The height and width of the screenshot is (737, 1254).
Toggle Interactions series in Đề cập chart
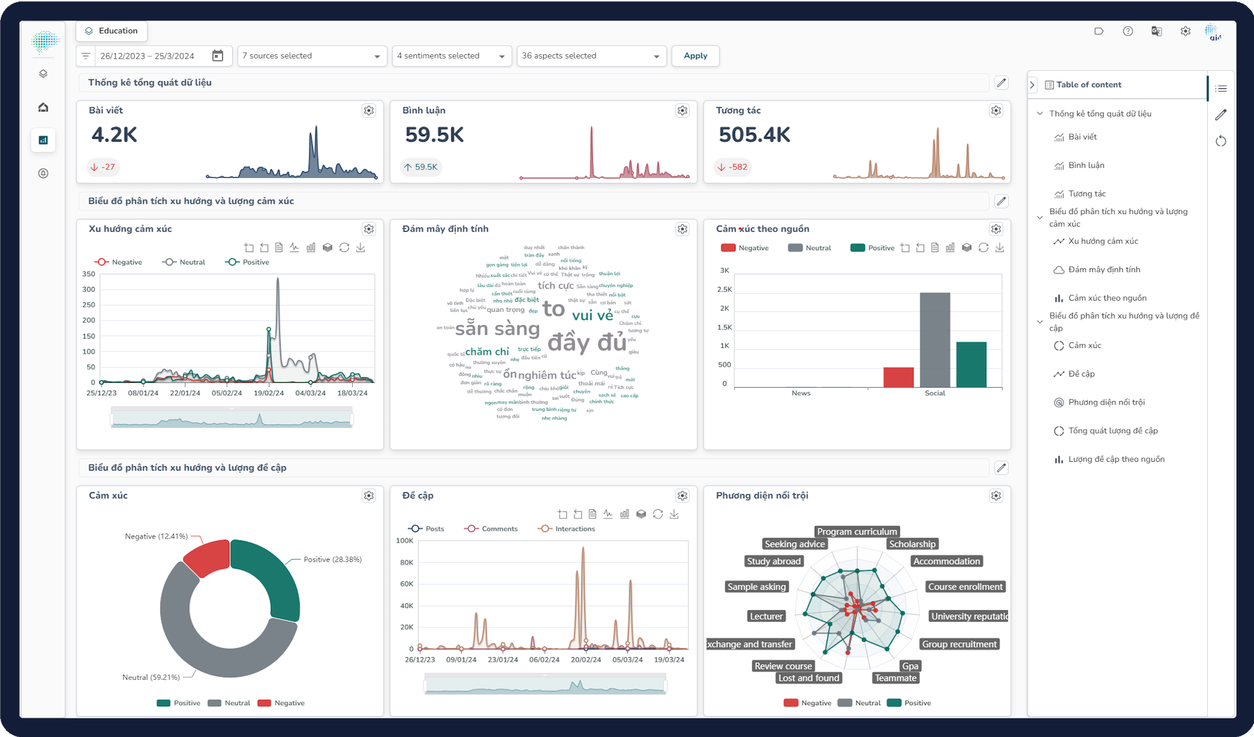click(x=566, y=528)
